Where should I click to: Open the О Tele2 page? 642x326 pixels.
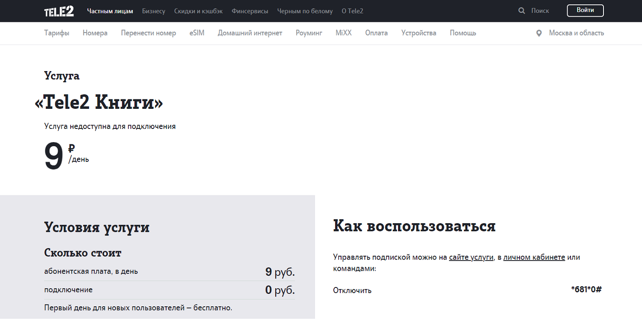(352, 11)
